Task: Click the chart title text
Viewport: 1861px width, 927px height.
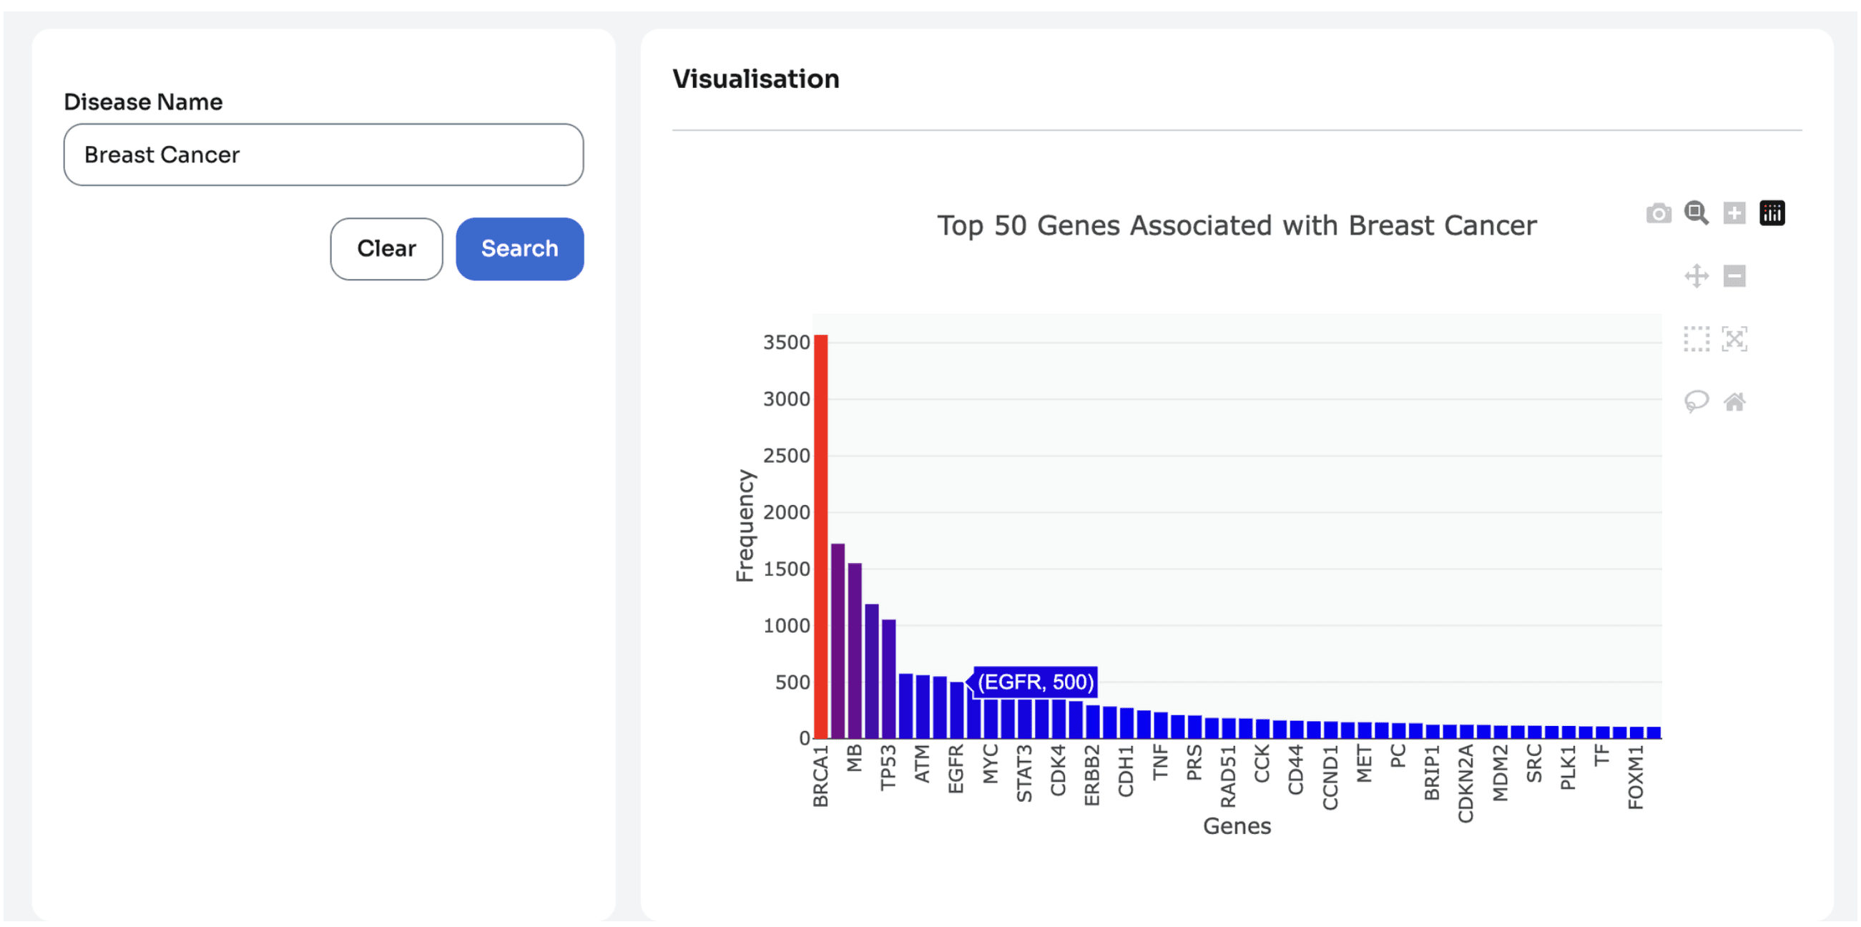Action: pos(1237,226)
